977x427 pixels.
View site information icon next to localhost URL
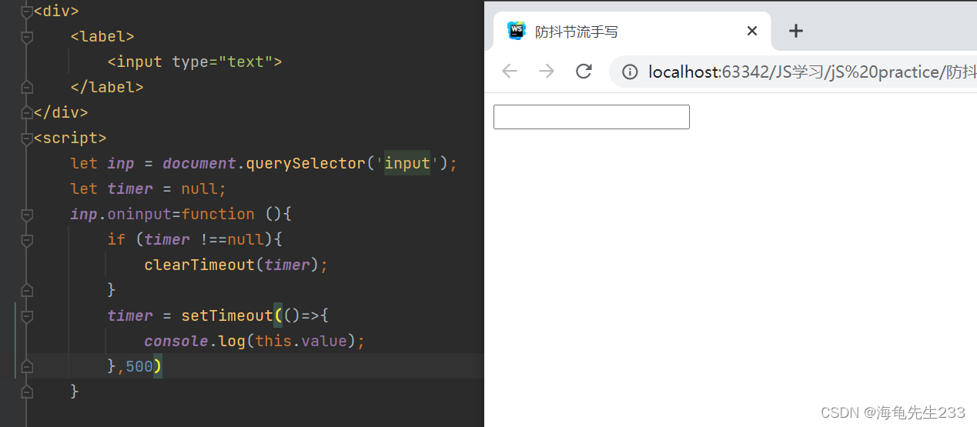pyautogui.click(x=630, y=72)
